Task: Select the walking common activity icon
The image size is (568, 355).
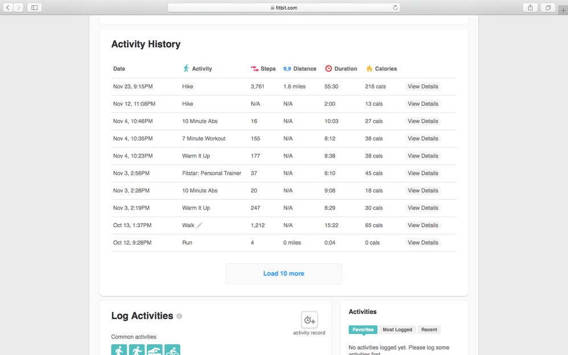Action: click(x=119, y=350)
